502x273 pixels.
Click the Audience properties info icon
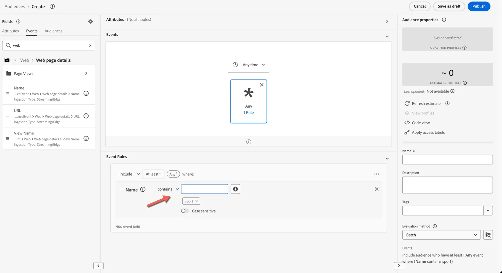(x=444, y=20)
